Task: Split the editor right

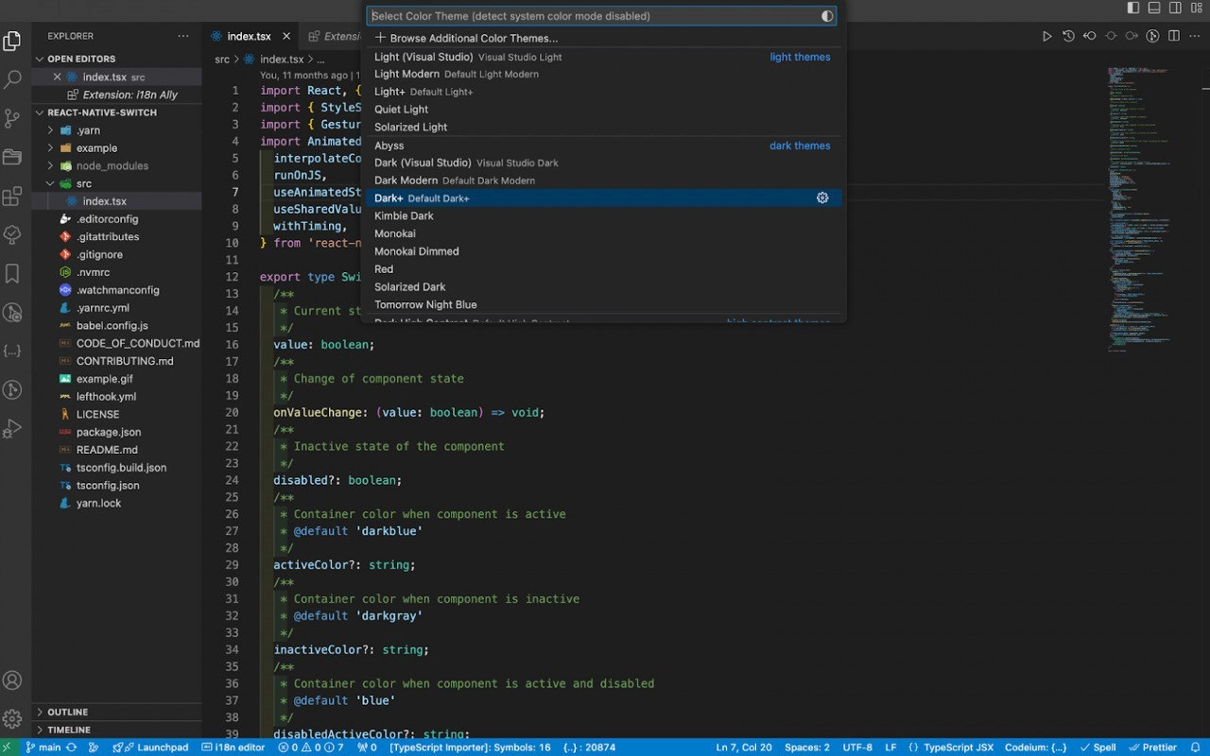Action: (1173, 37)
